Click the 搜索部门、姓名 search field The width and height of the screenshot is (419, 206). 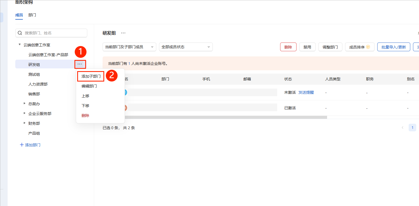coord(51,33)
